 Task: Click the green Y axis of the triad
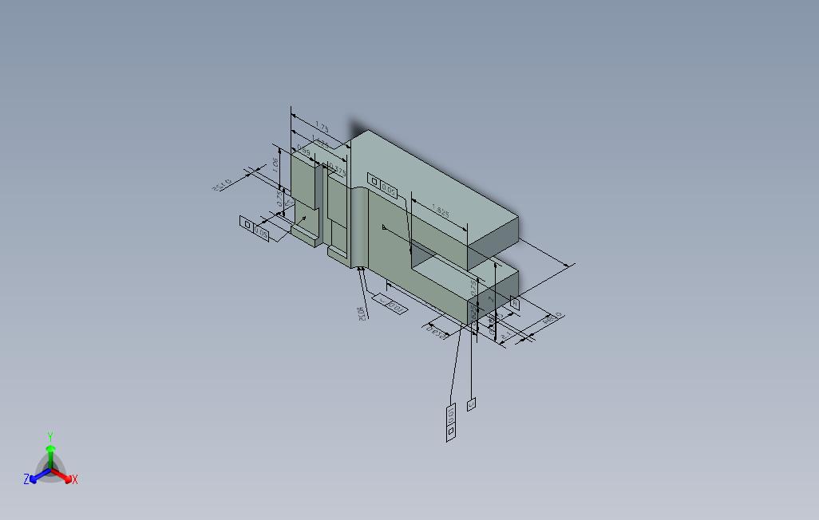point(50,457)
